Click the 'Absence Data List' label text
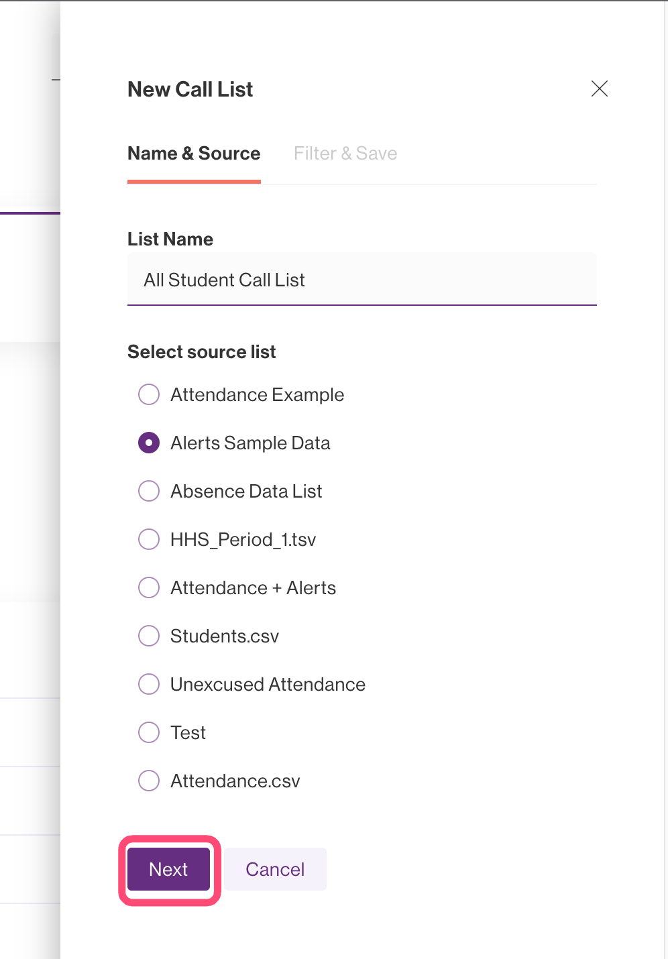Image resolution: width=668 pixels, height=959 pixels. click(246, 491)
